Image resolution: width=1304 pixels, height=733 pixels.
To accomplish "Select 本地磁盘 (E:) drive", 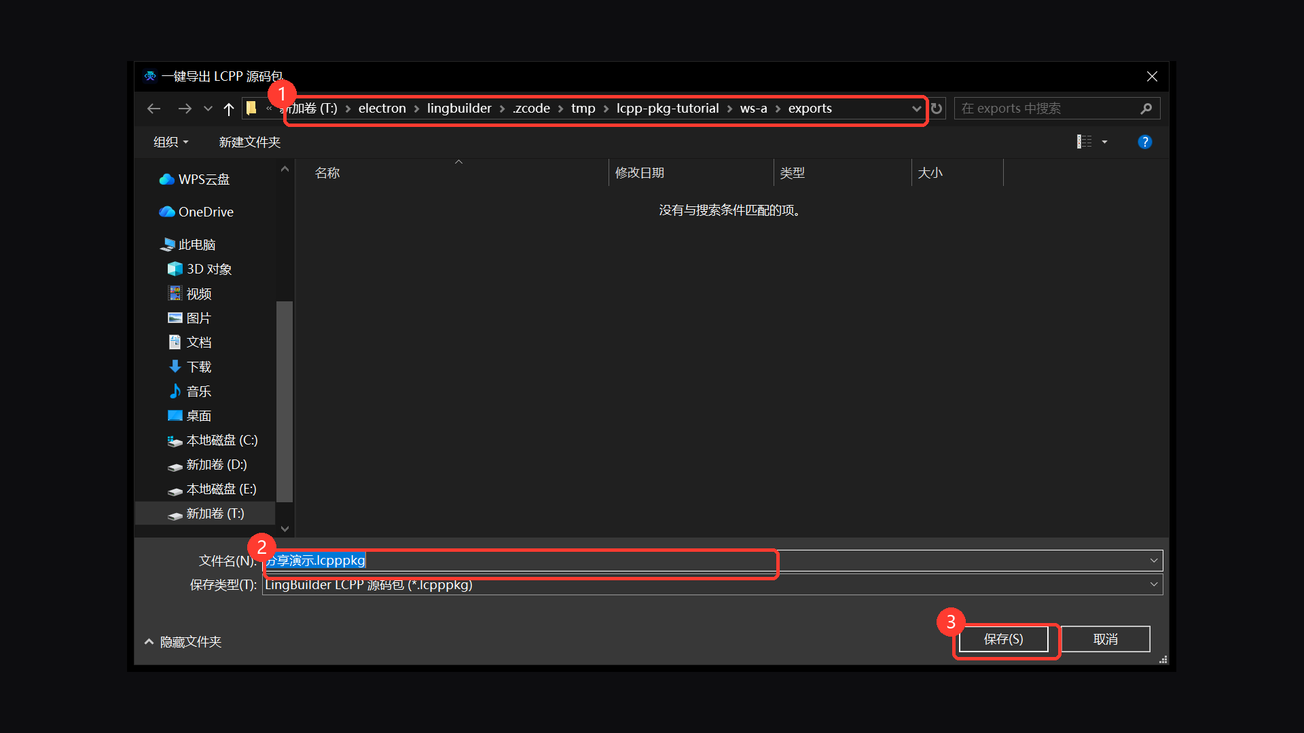I will coord(212,489).
